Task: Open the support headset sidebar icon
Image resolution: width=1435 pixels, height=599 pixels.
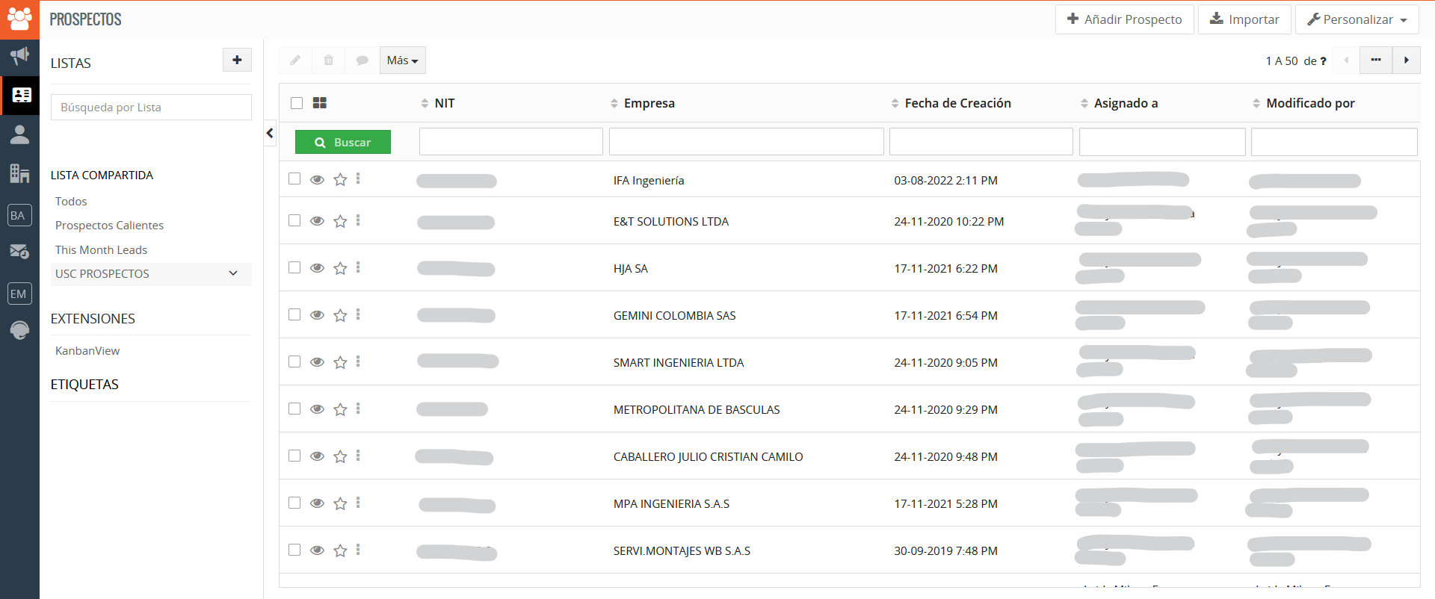Action: [19, 330]
